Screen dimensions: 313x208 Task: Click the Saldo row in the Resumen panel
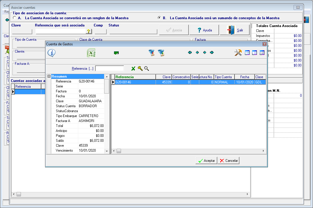pyautogui.click(x=78, y=141)
